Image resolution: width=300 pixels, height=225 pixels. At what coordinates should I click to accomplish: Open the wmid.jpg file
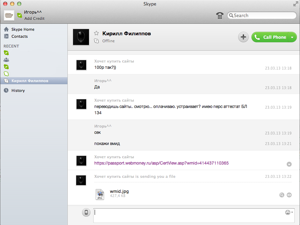pyautogui.click(x=119, y=191)
